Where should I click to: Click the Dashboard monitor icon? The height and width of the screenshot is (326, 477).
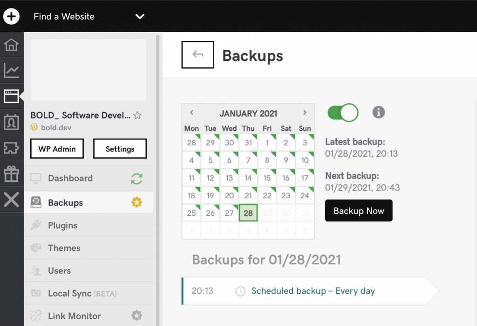[36, 178]
